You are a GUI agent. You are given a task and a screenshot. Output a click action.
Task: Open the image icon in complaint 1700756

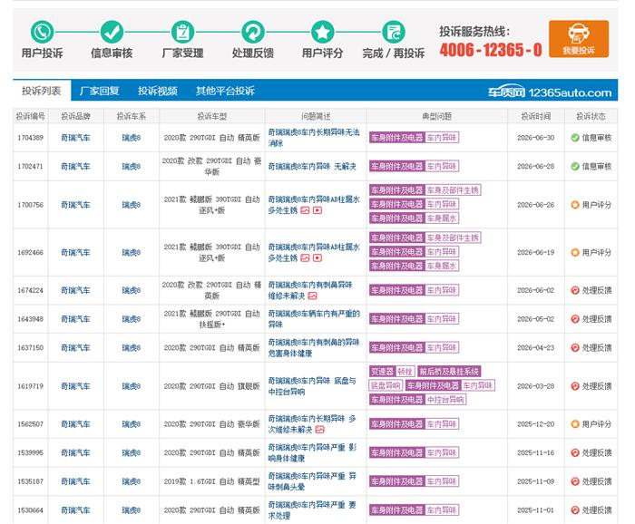(305, 210)
